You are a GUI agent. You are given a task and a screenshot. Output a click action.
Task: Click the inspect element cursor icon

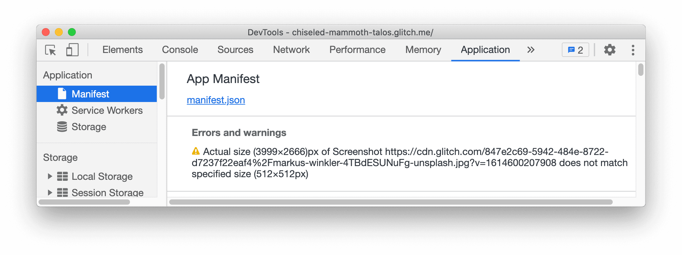(51, 50)
